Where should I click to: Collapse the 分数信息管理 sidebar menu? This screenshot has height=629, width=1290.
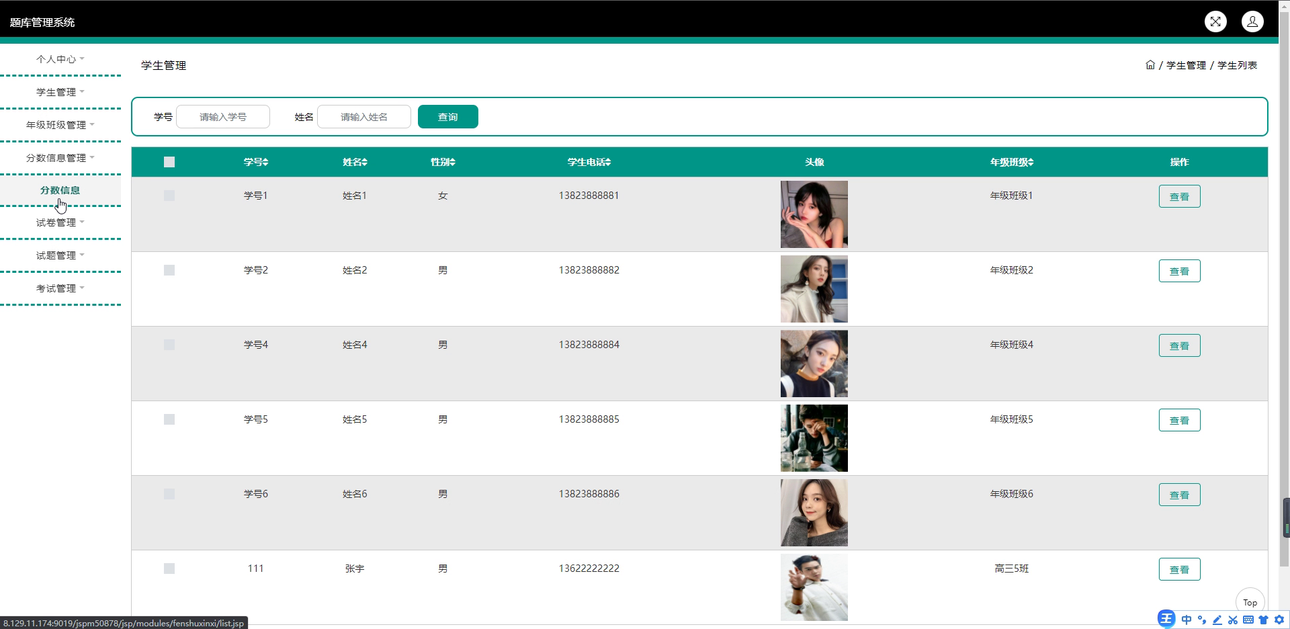[x=60, y=158]
